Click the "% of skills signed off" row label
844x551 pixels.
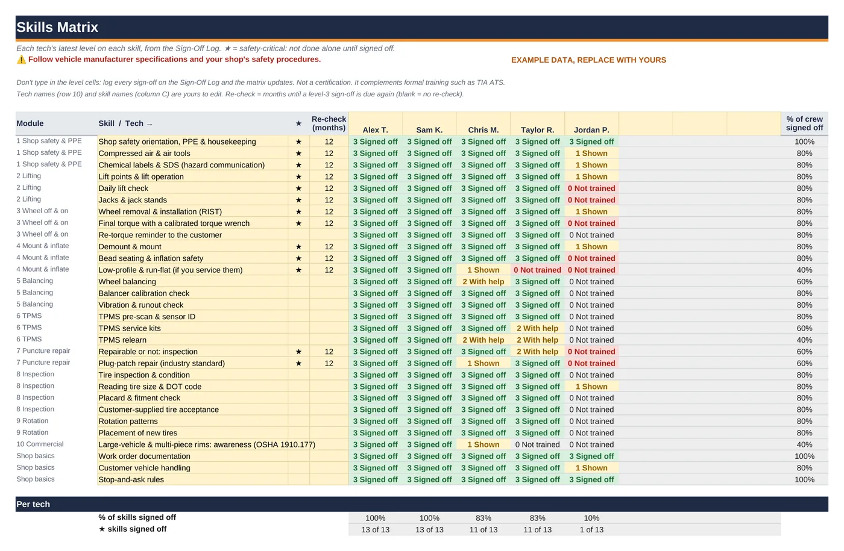pos(137,517)
